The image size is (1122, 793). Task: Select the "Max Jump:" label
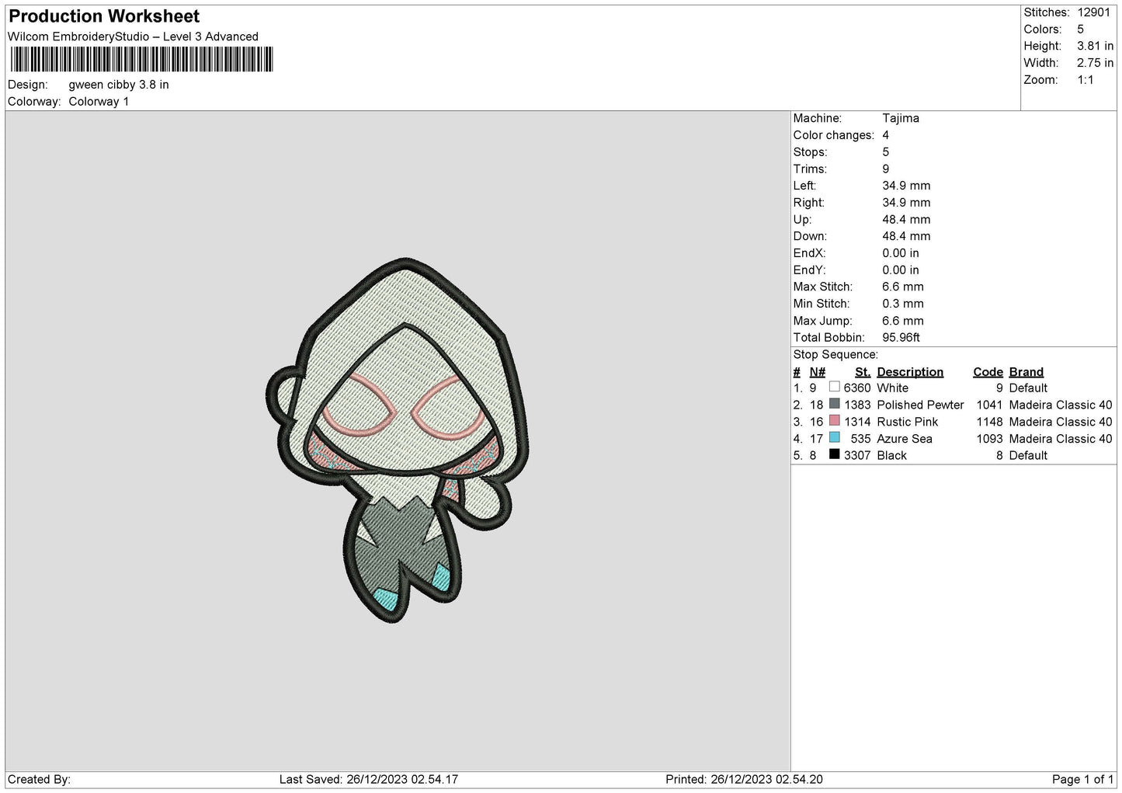[823, 321]
